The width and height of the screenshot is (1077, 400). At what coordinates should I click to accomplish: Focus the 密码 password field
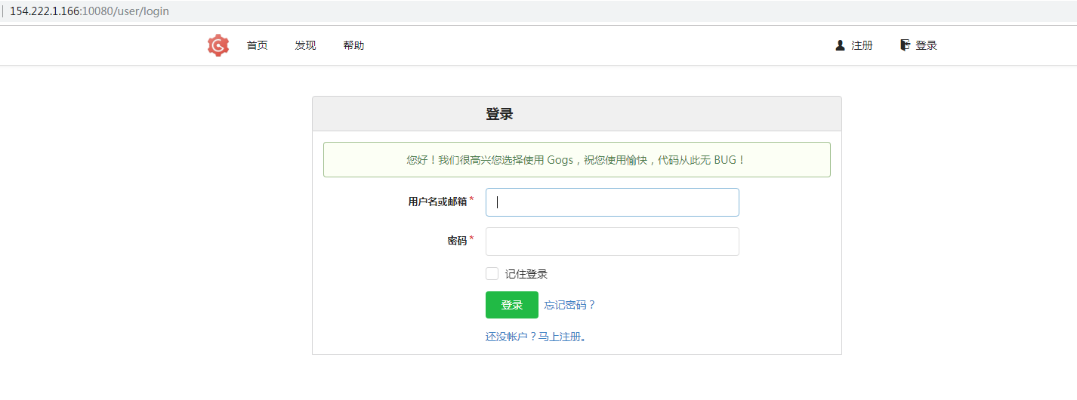point(612,242)
